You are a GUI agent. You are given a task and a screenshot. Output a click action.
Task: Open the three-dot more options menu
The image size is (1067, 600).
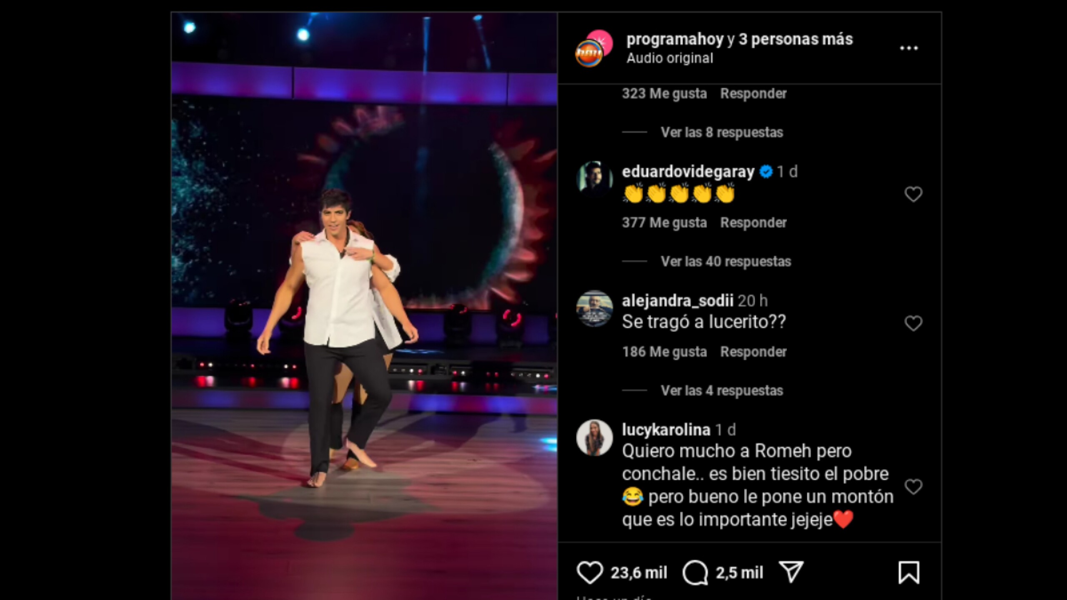point(909,48)
